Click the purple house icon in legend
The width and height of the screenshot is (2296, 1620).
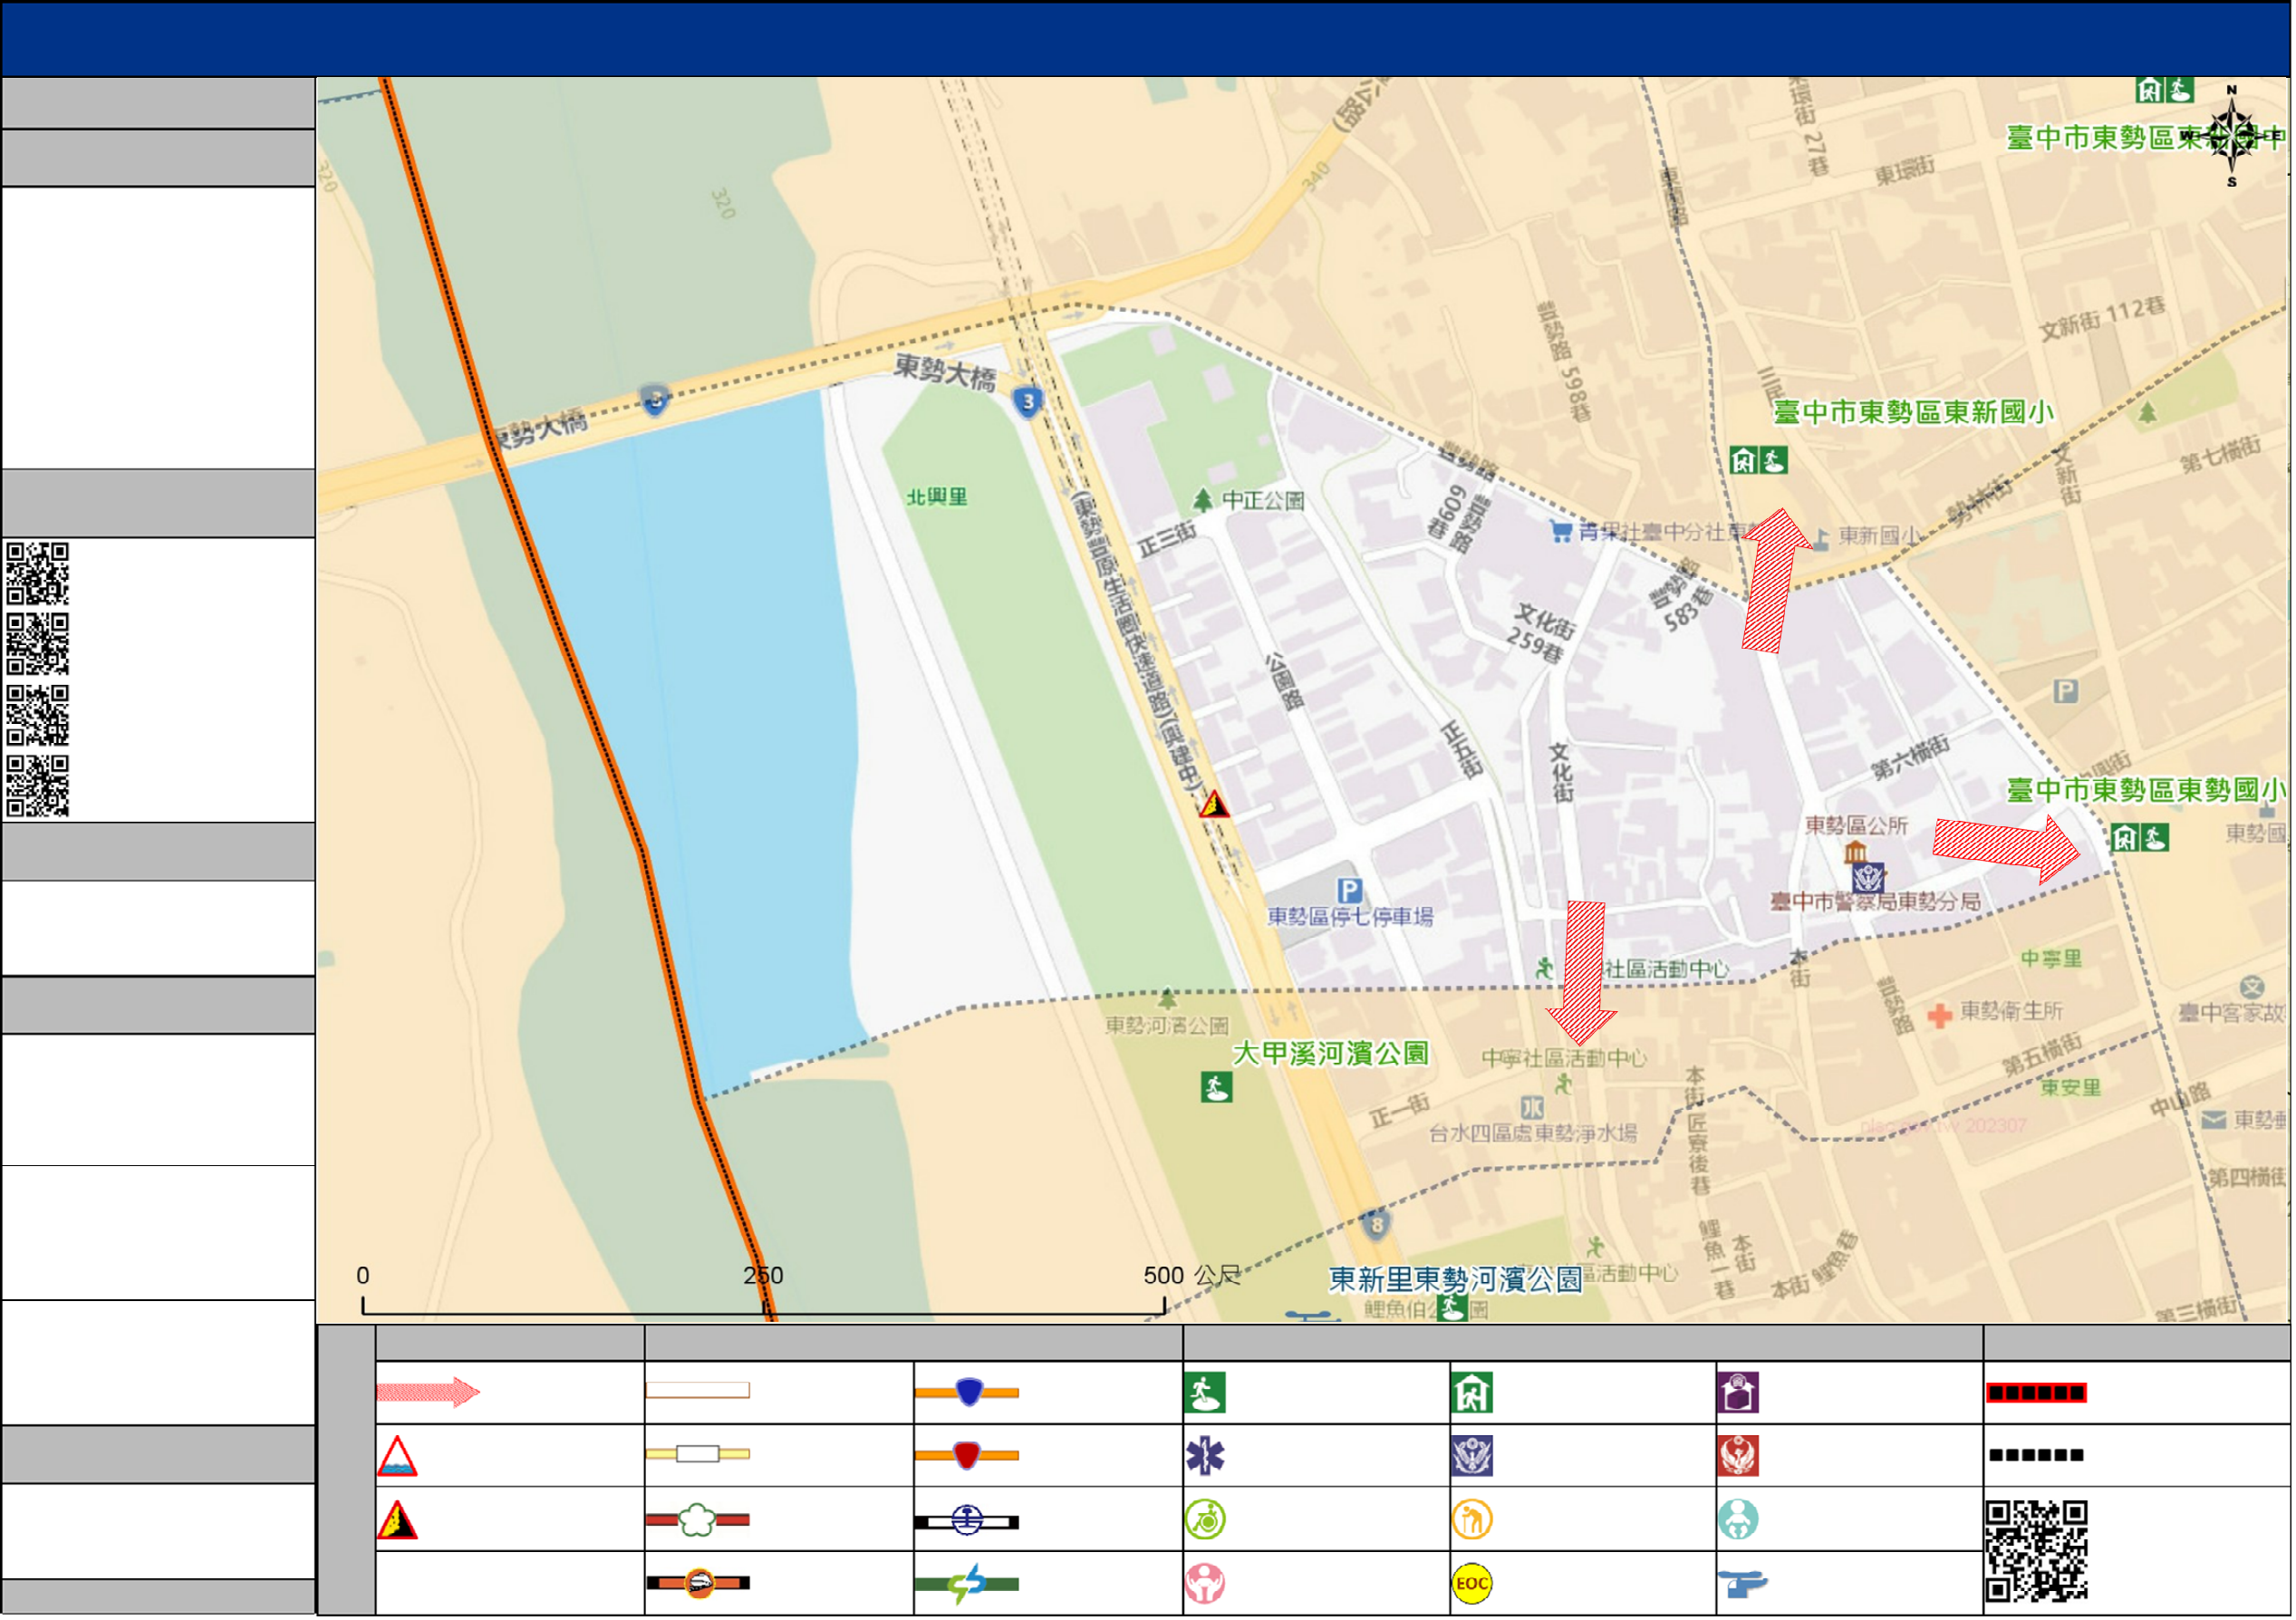pos(1740,1393)
